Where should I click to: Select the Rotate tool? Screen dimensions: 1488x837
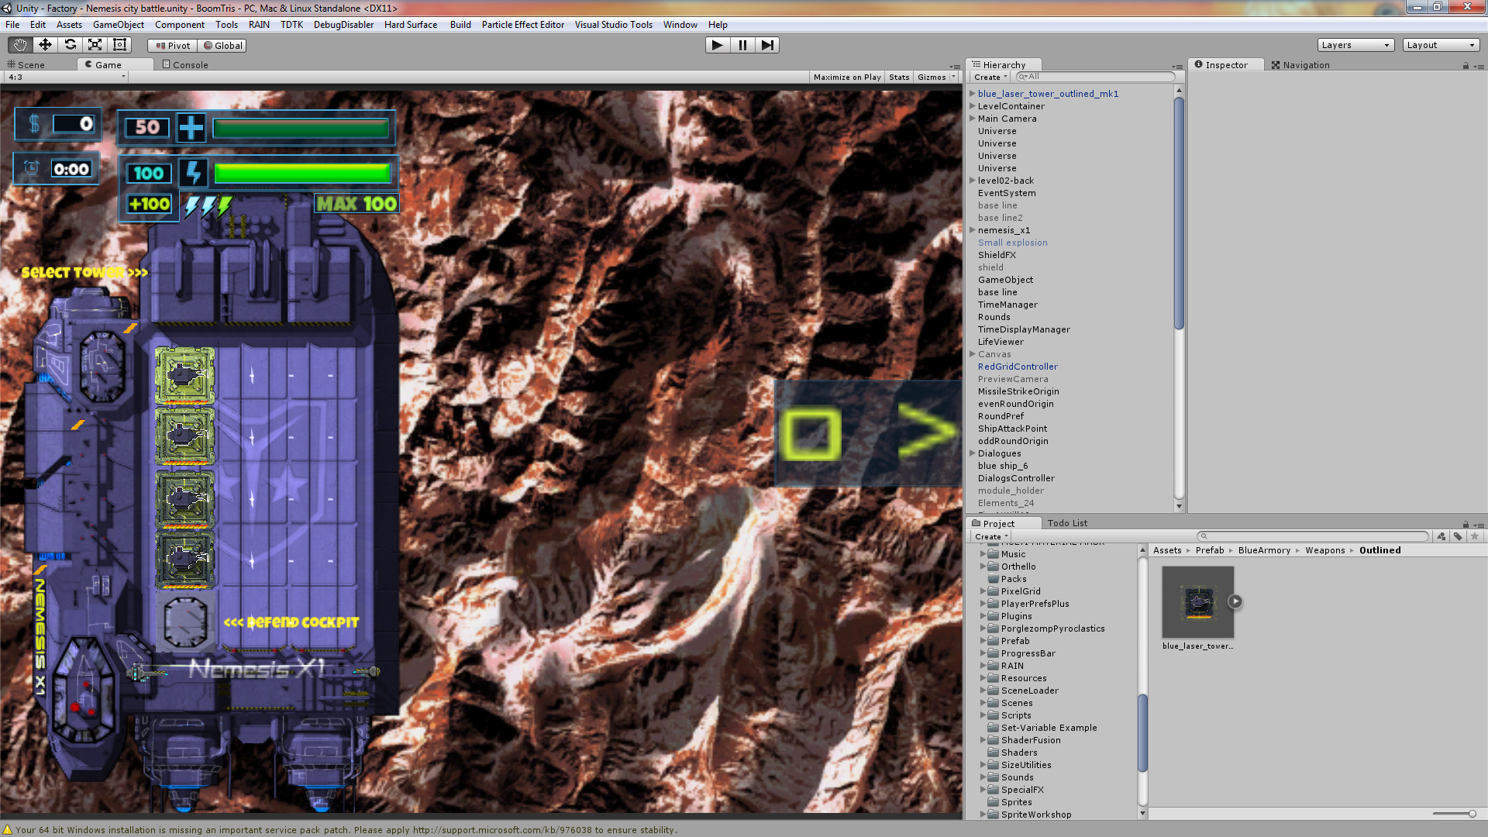click(70, 45)
